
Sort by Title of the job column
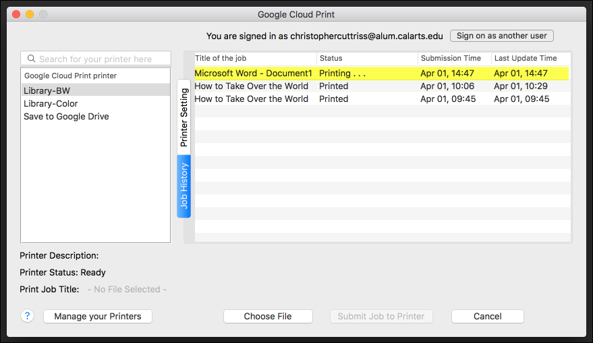pos(255,58)
